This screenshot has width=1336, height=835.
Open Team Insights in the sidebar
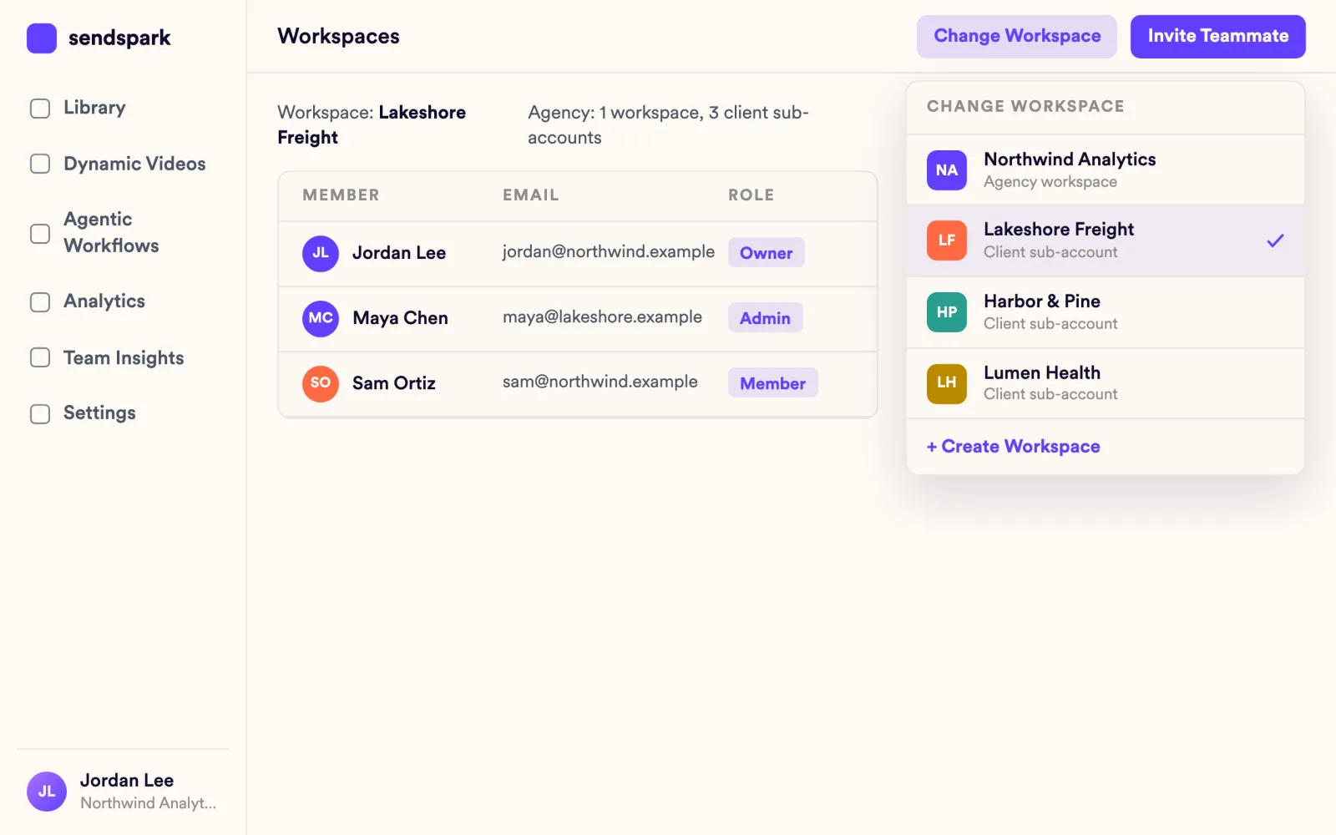point(124,358)
